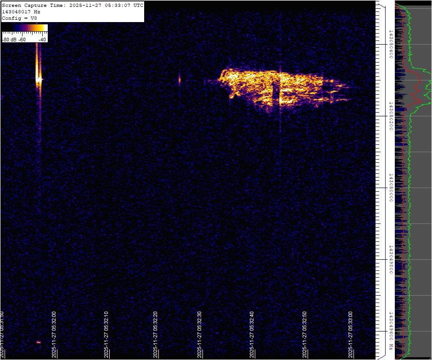
Task: Click the 05:32:00 time axis marker
Action: click(x=54, y=335)
